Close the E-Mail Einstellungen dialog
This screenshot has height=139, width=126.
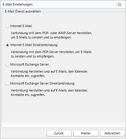pos(119,4)
